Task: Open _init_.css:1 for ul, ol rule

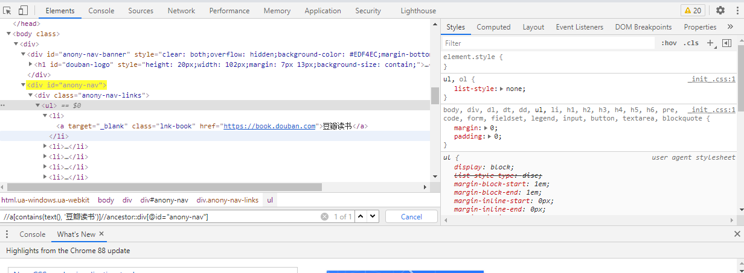Action: coord(711,80)
